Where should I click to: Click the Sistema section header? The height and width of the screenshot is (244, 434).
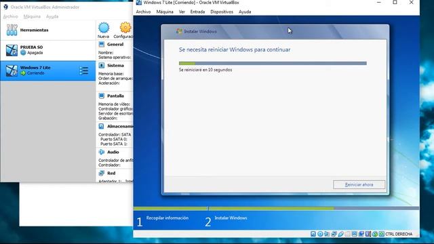[115, 65]
